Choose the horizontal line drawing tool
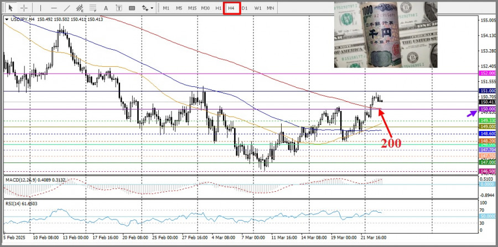 tap(54, 8)
